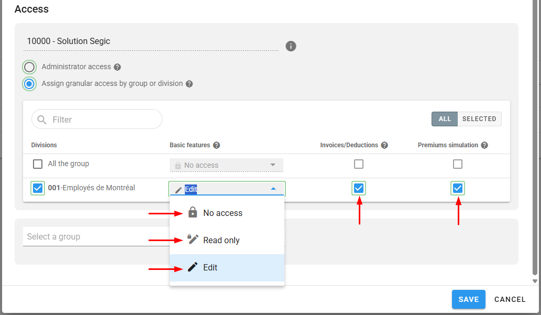Uncheck the 001-Employés de Montréal division checkbox
Screen dimensions: 541x315
tap(38, 188)
